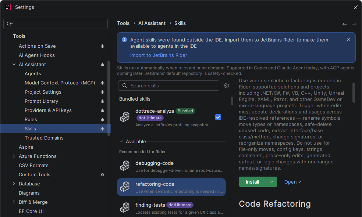Click the AI Assistant breadcrumb

point(152,23)
